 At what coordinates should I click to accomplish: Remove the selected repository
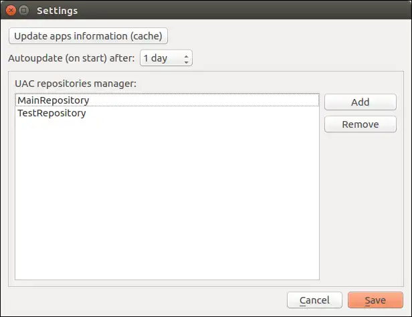pos(360,124)
